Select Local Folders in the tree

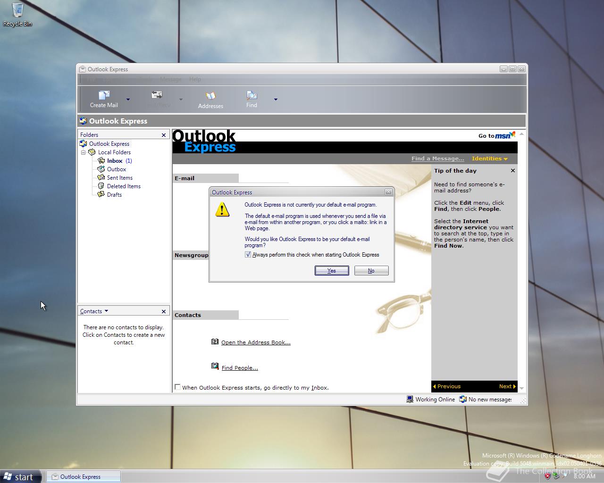click(x=114, y=152)
